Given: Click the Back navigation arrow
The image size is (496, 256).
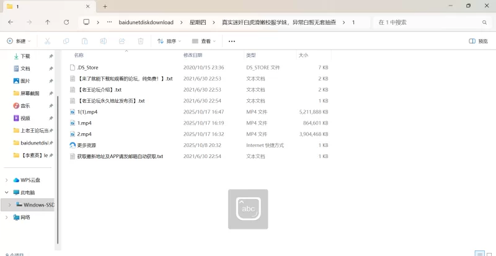Looking at the screenshot, I should coord(11,22).
